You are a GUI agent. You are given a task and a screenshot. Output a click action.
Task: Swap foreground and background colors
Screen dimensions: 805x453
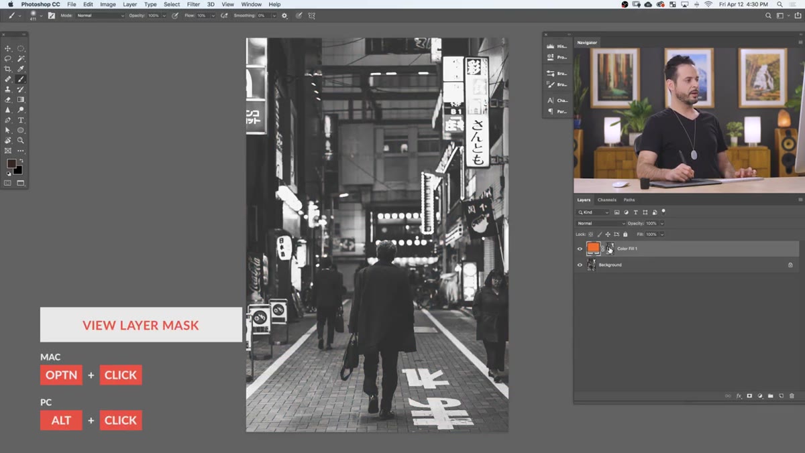[x=20, y=161]
